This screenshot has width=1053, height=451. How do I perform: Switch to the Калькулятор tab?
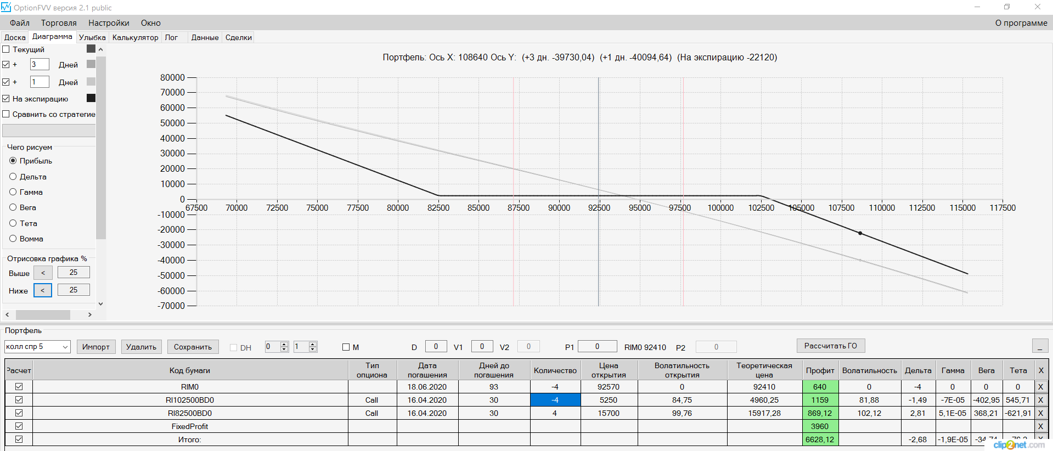(136, 37)
